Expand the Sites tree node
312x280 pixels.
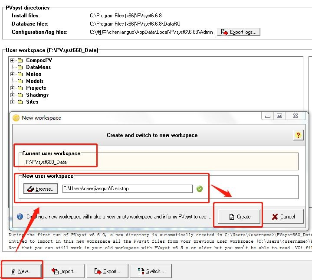(12, 102)
